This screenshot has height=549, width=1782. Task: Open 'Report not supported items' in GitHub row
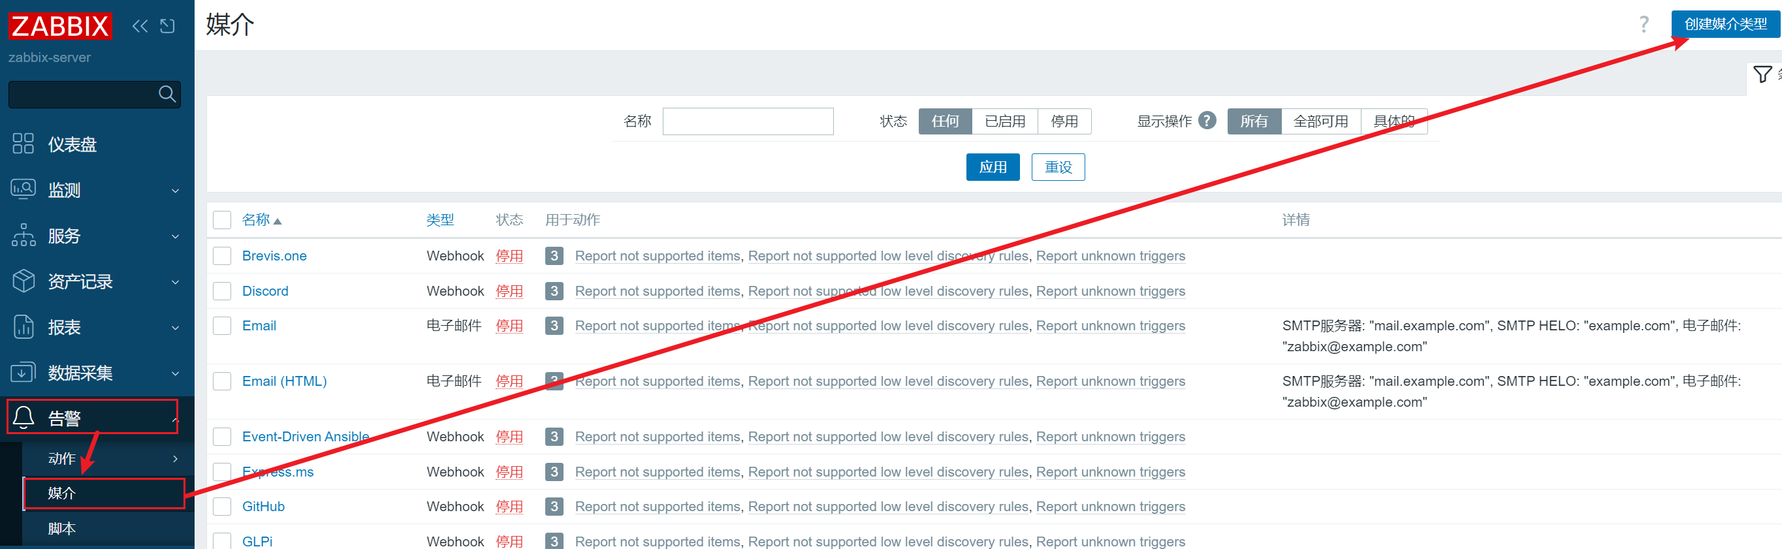tap(657, 507)
